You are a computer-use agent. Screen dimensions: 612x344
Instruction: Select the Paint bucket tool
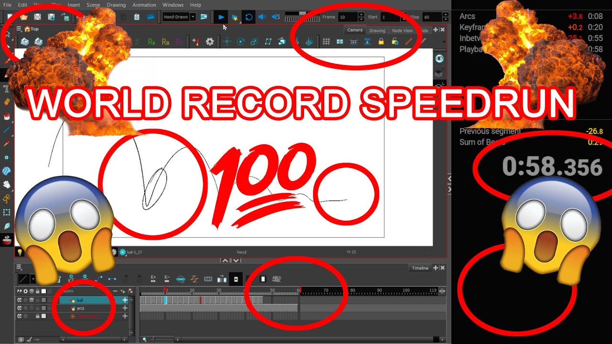(x=7, y=116)
